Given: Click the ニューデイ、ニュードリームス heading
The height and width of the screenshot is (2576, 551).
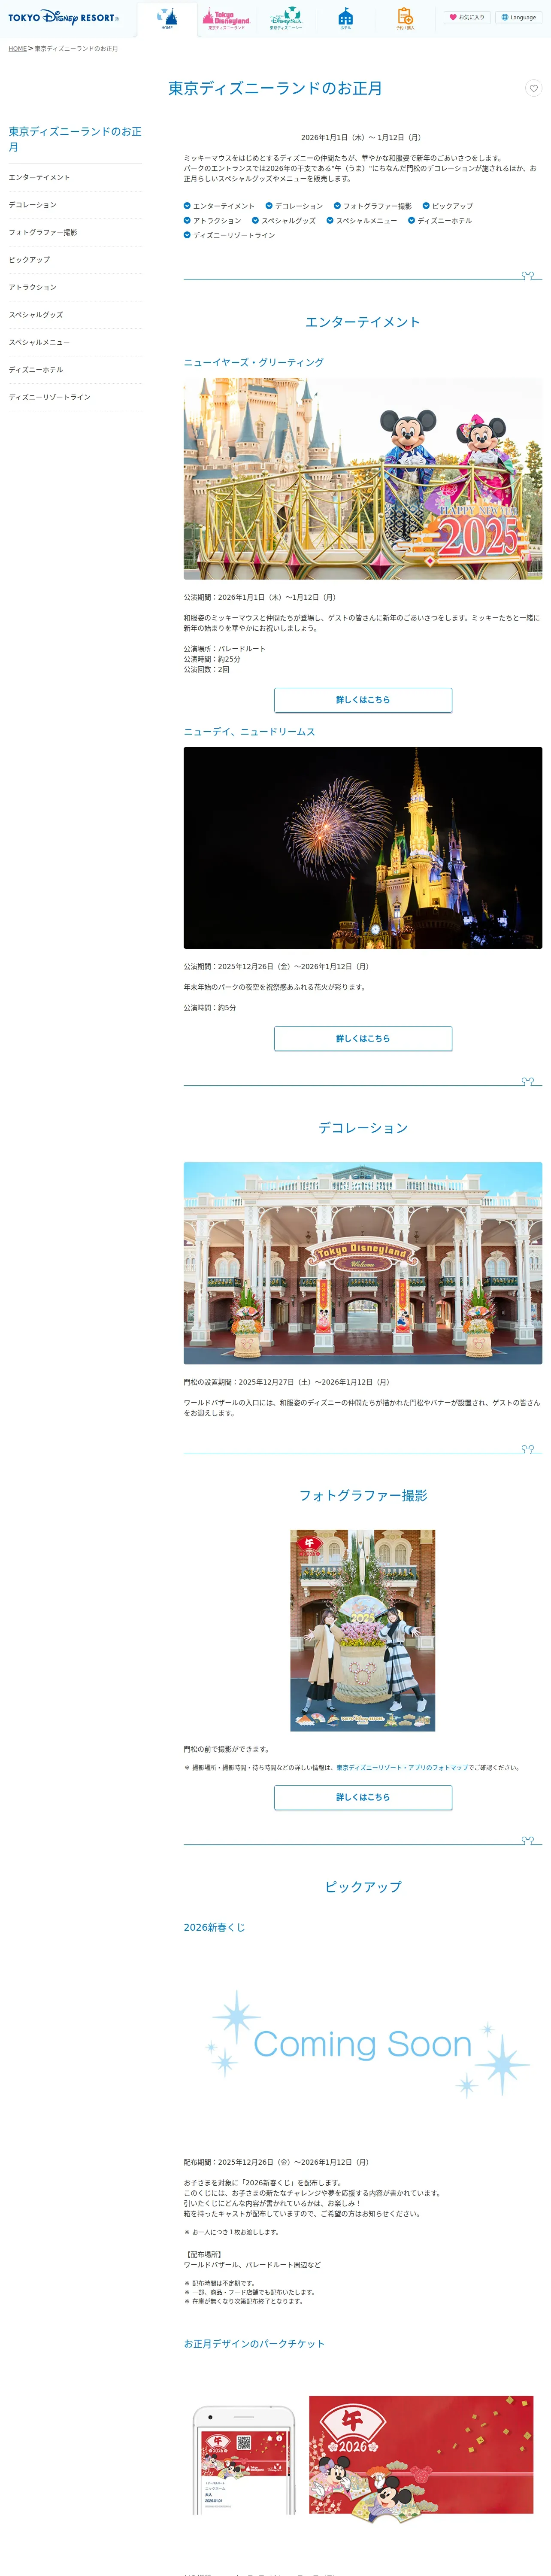Looking at the screenshot, I should [250, 732].
